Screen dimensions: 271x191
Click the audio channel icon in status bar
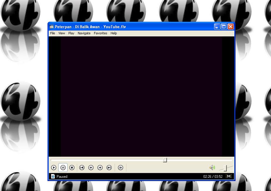(229, 176)
